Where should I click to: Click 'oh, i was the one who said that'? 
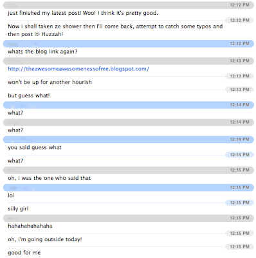coord(50,178)
